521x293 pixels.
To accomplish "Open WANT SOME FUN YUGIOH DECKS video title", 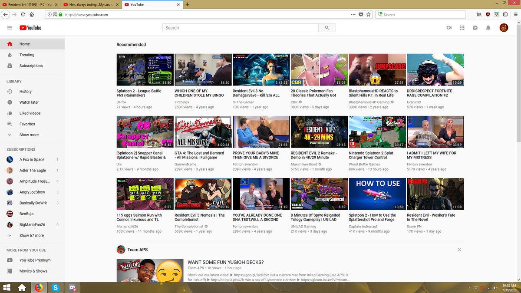I will (225, 262).
